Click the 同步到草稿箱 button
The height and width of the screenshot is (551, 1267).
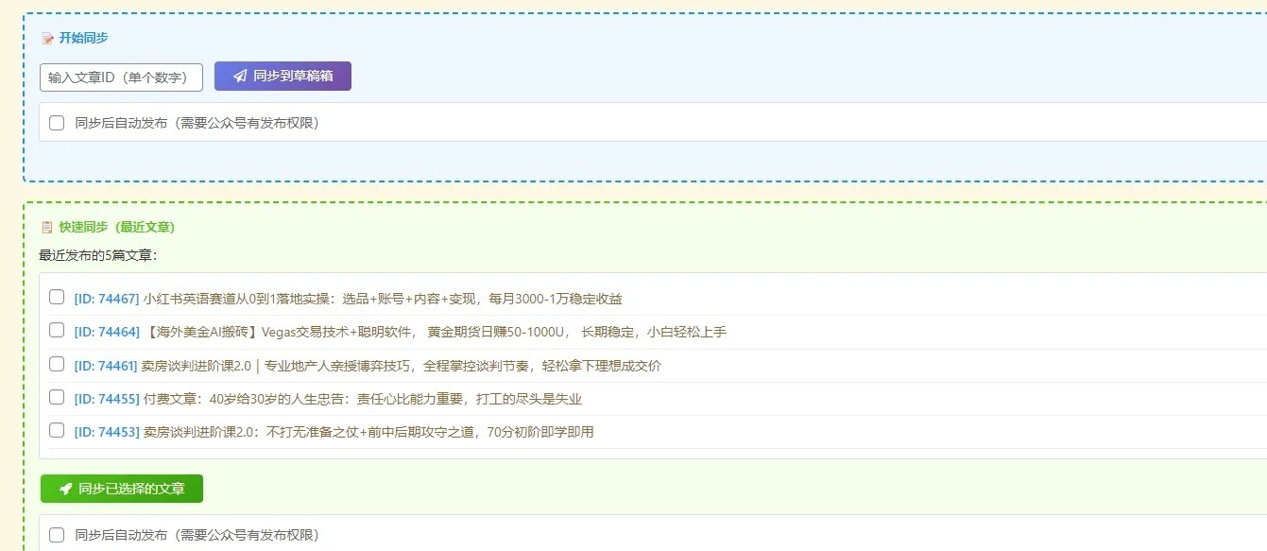[x=283, y=77]
